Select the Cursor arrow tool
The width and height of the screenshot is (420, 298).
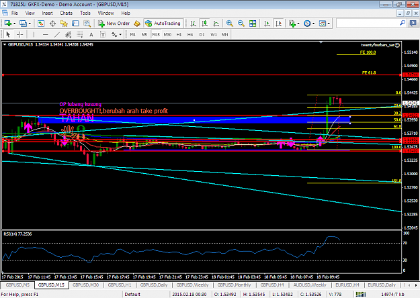pyautogui.click(x=8, y=34)
